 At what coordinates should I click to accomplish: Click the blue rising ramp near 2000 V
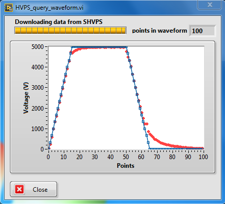point(58,109)
